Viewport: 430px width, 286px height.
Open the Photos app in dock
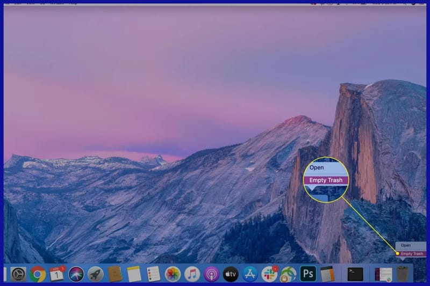pos(173,274)
